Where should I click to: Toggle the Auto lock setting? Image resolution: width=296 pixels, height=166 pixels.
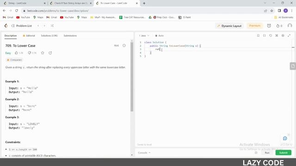tap(159, 36)
